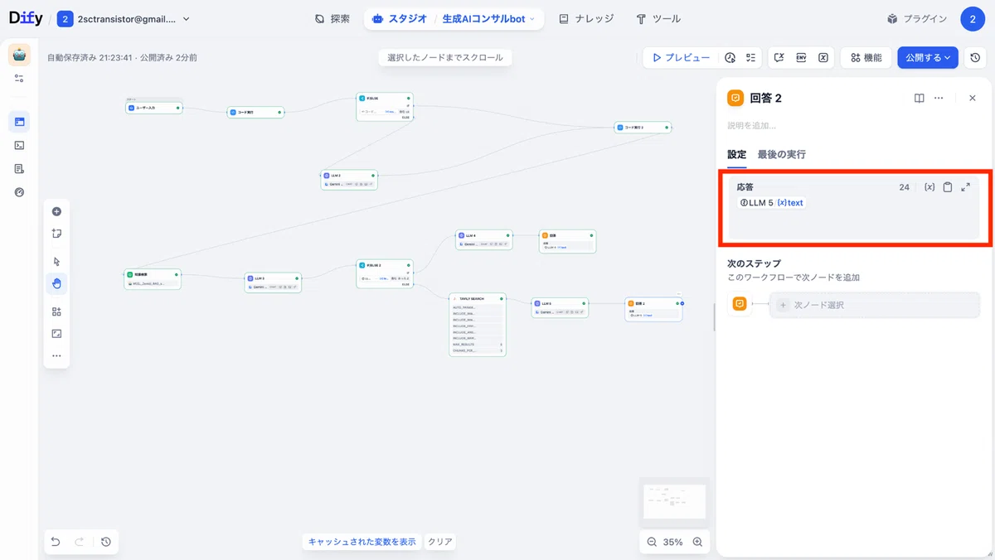Zoom in the canvas
This screenshot has width=995, height=560.
click(x=697, y=542)
